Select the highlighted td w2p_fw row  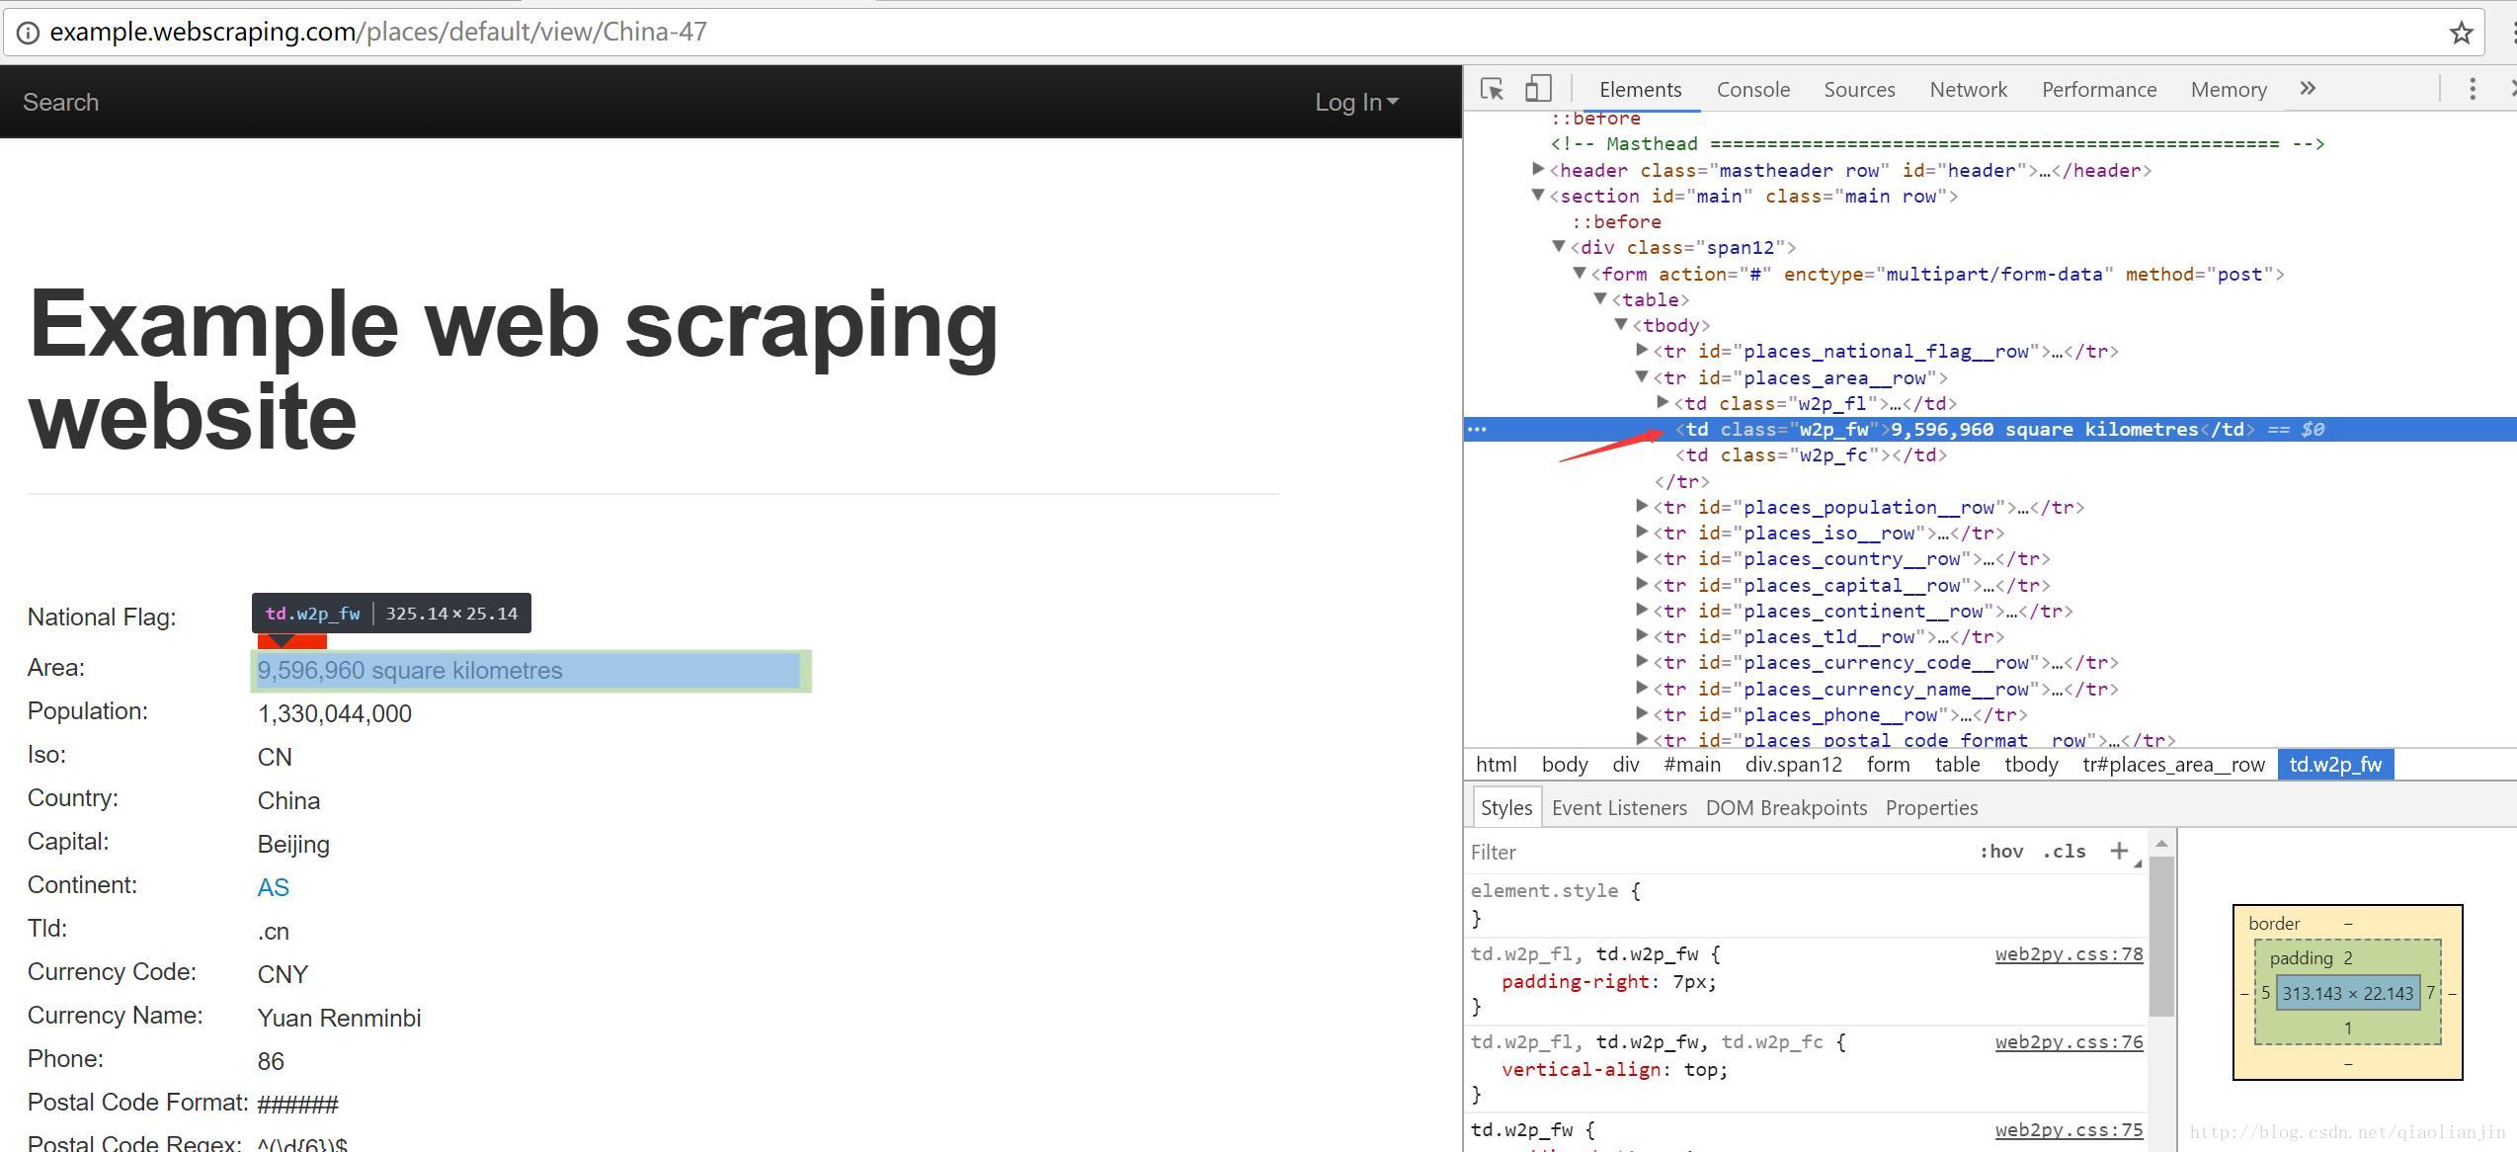click(x=1990, y=429)
